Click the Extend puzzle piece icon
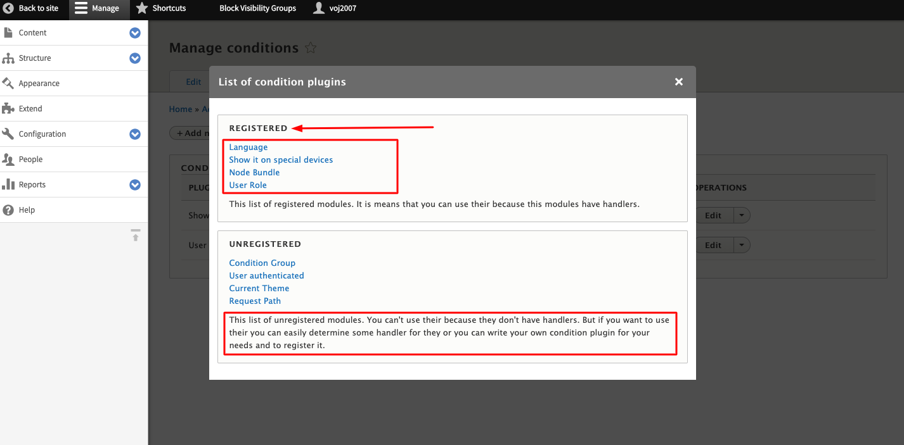Screen dimensions: 904x445 coord(8,109)
